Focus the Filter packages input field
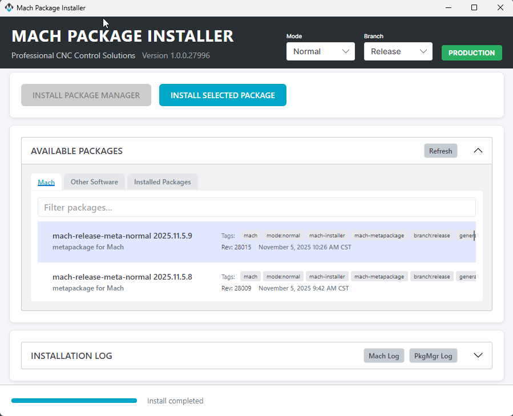 [x=257, y=207]
